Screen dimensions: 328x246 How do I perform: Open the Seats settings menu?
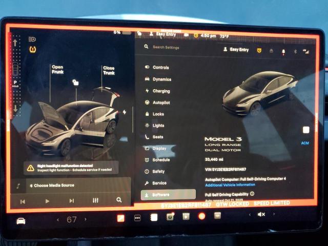[154, 137]
